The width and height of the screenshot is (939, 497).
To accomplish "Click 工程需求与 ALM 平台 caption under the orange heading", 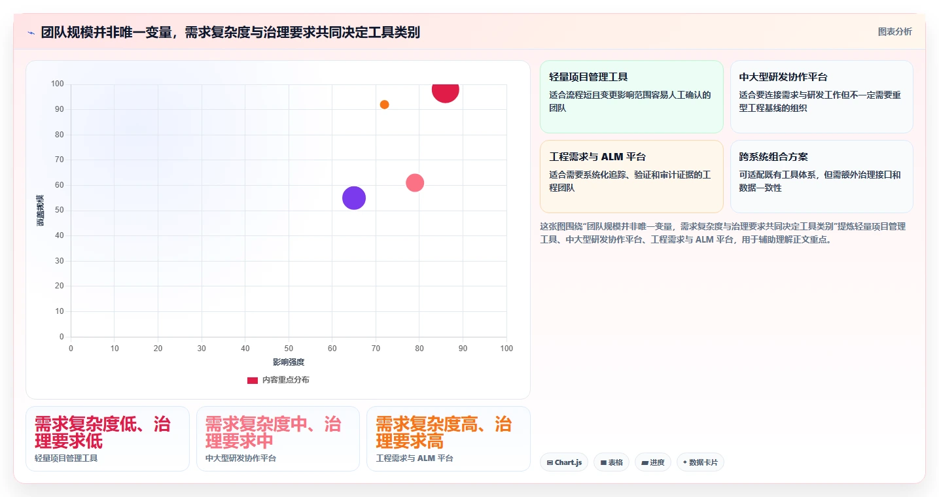I will click(x=415, y=458).
